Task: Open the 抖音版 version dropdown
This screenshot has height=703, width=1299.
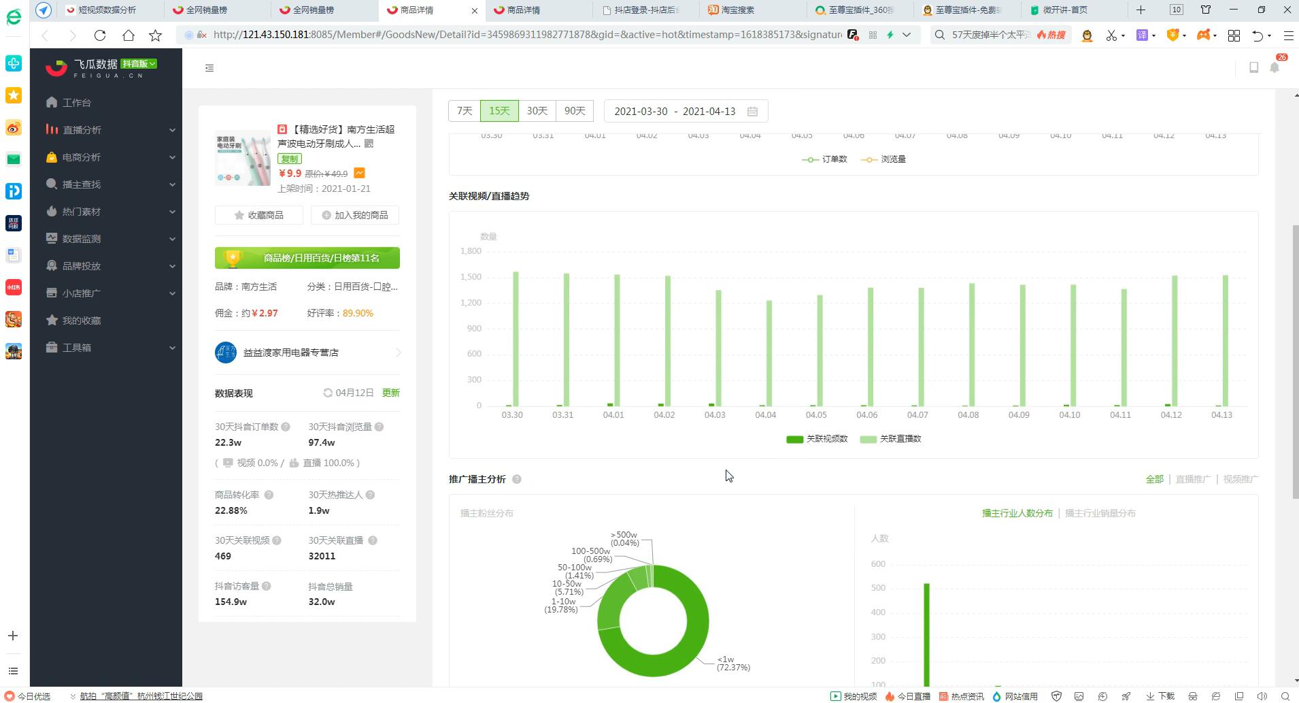Action: [139, 64]
